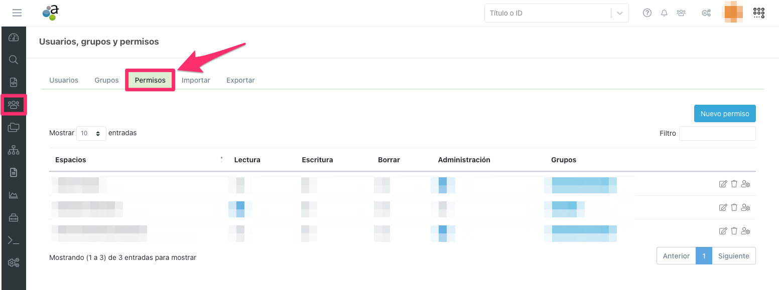Go to Siguiente page
This screenshot has width=779, height=290.
point(733,256)
